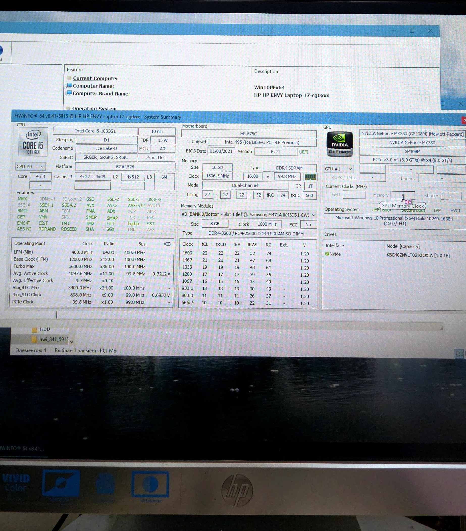Click the Feature column header

(x=75, y=70)
